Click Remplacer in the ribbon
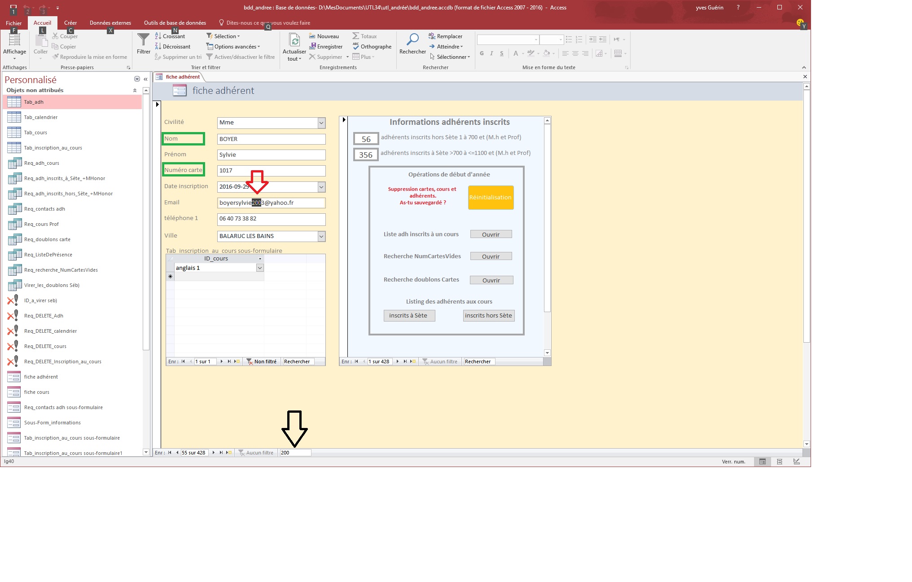 pyautogui.click(x=445, y=36)
